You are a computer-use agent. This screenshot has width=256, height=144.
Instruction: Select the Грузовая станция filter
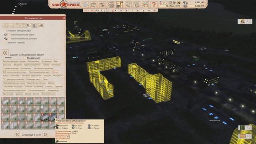(10, 68)
